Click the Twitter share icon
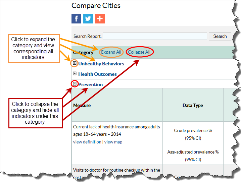The height and width of the screenshot is (182, 241). coord(88,18)
